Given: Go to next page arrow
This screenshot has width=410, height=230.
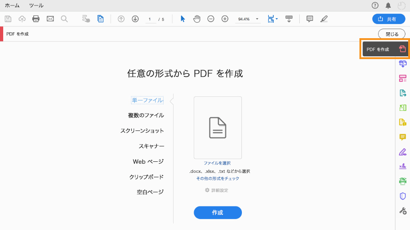Looking at the screenshot, I should 135,19.
